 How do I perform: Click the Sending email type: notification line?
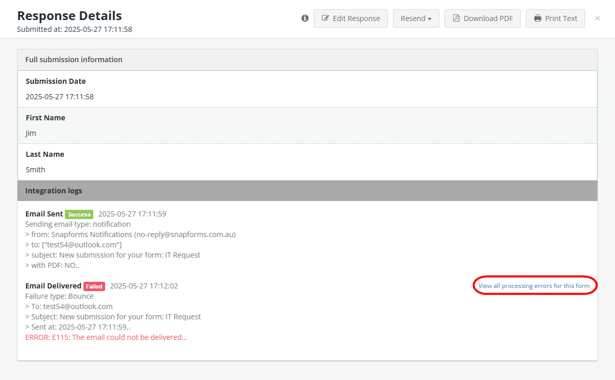pyautogui.click(x=78, y=224)
